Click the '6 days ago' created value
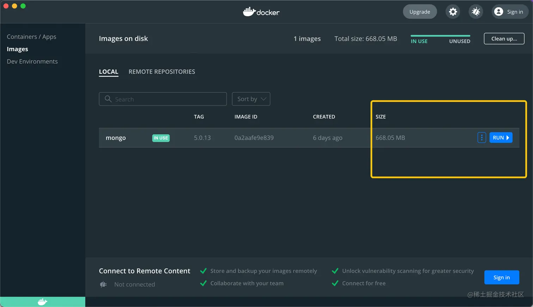The width and height of the screenshot is (533, 307). 327,138
